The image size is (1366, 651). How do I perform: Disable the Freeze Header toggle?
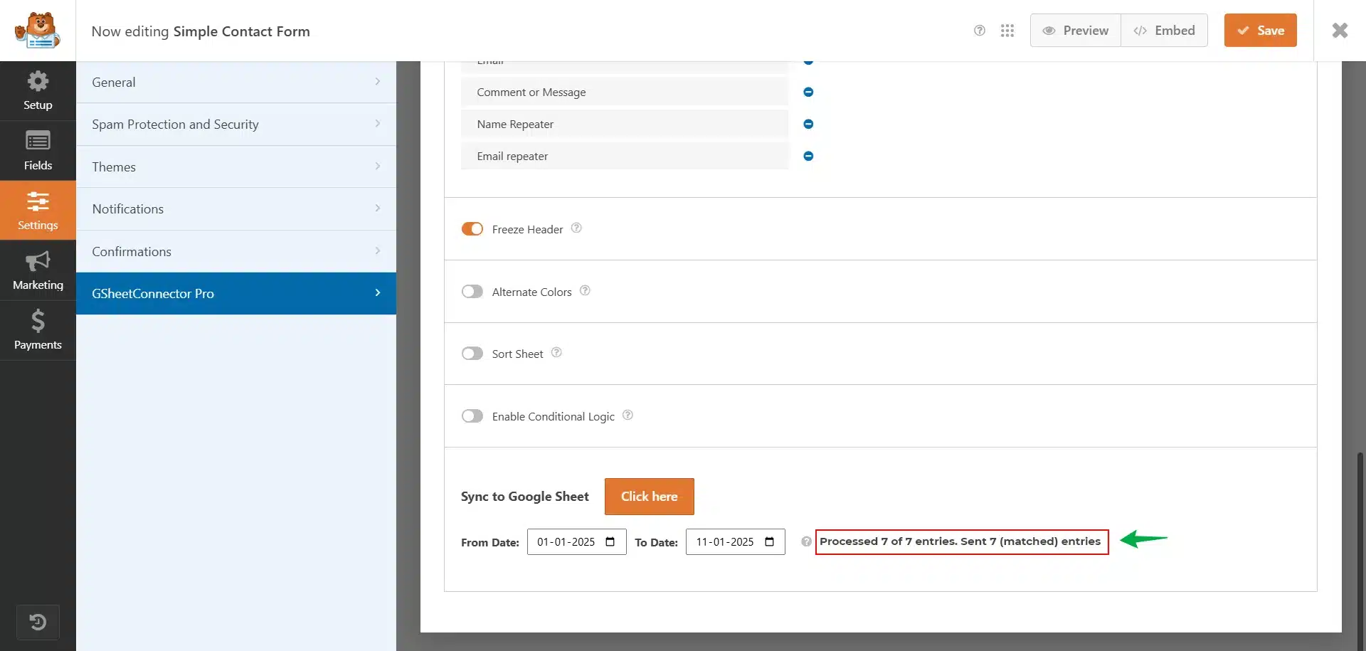tap(473, 228)
